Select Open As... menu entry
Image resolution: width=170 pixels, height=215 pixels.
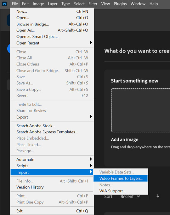52,30
